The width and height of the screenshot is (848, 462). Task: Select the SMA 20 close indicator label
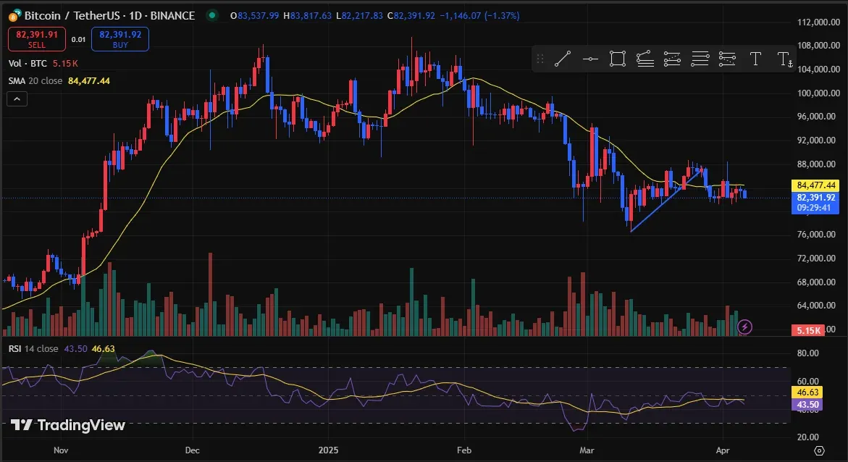[35, 80]
